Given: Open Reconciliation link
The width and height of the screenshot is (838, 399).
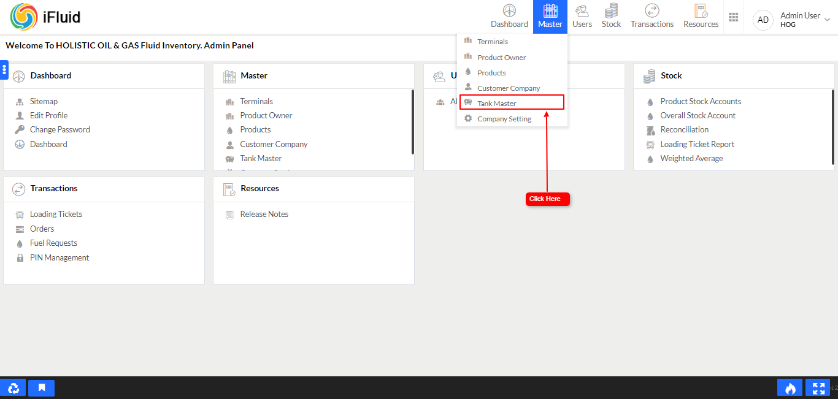Looking at the screenshot, I should [684, 129].
